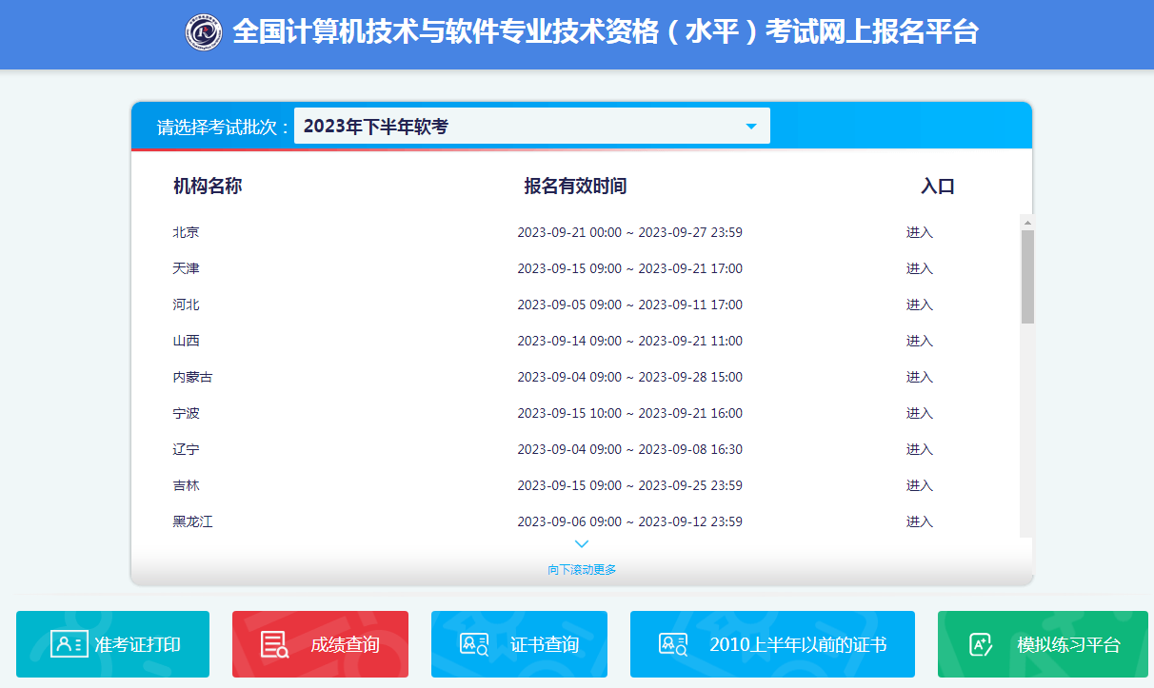Open the 模拟练习平台 practice platform
Viewport: 1154px width, 688px height.
tap(1042, 643)
